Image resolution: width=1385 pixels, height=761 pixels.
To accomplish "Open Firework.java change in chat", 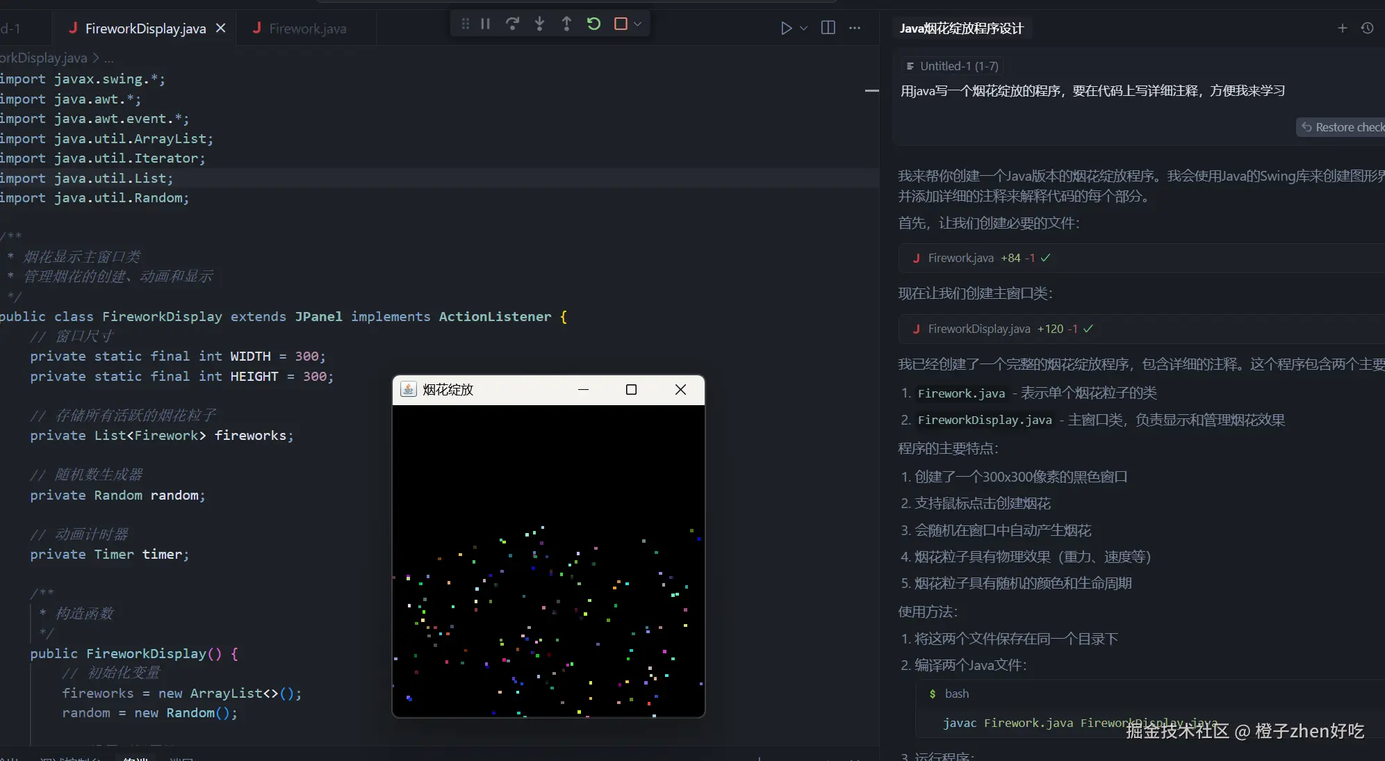I will [960, 258].
